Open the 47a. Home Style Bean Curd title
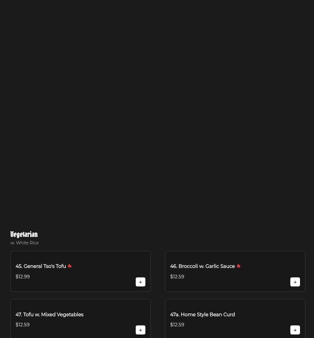Screen dimensions: 314x338 pos(202,314)
